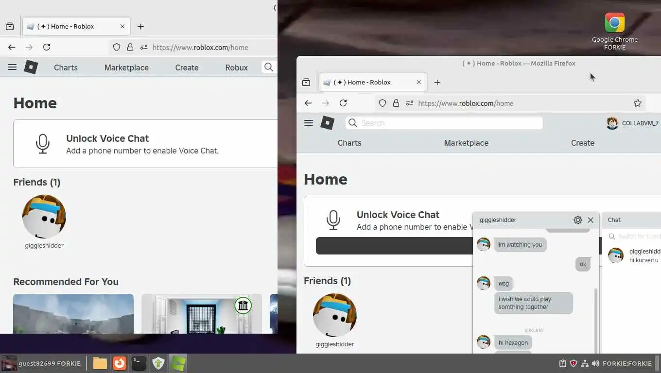The image size is (661, 373).
Task: Open Robux in the left window nav
Action: pyautogui.click(x=236, y=68)
